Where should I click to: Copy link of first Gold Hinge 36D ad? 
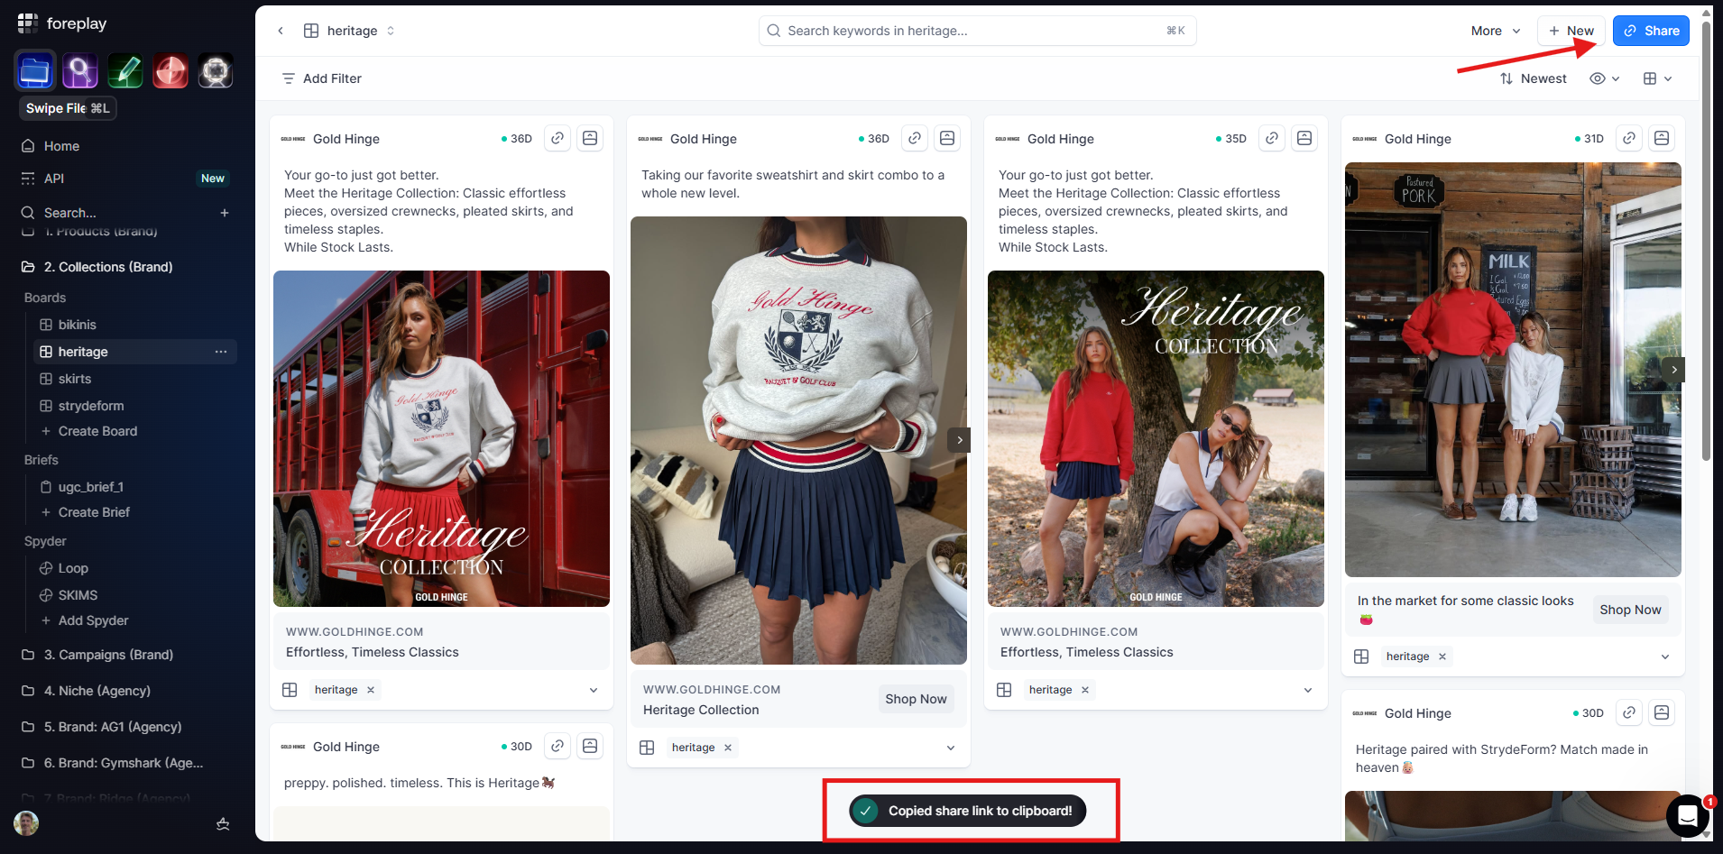[x=557, y=138]
